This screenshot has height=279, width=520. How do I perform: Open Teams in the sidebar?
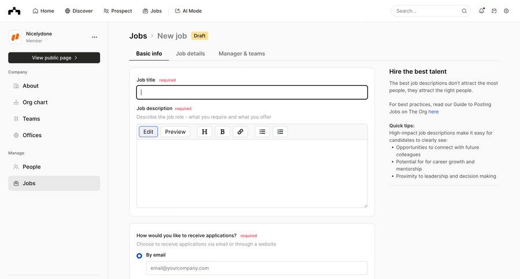tap(54, 119)
